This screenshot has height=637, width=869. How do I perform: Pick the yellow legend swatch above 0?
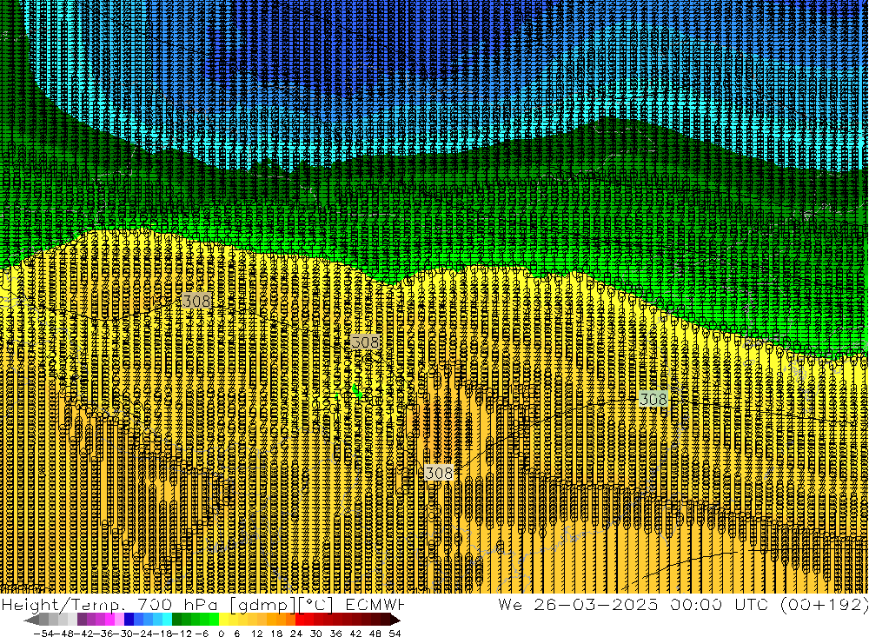[x=224, y=620]
